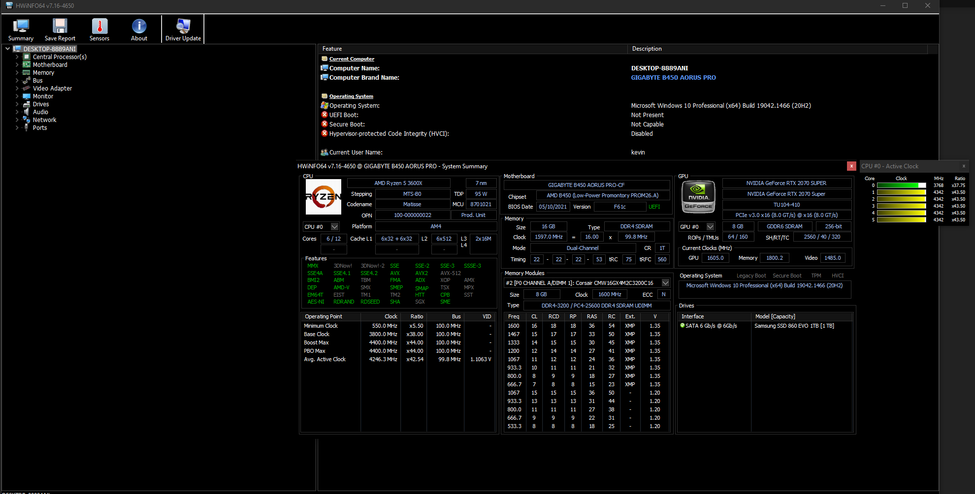Click the Dual-Channel memory mode field
Screen dimensions: 975x494
click(583, 248)
